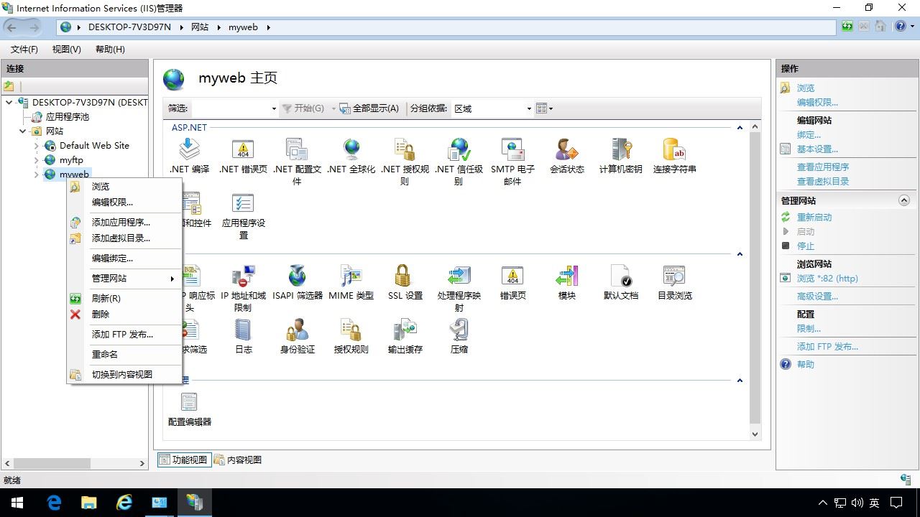Open the .NET 信任级别 feature
The width and height of the screenshot is (920, 517).
(459, 162)
